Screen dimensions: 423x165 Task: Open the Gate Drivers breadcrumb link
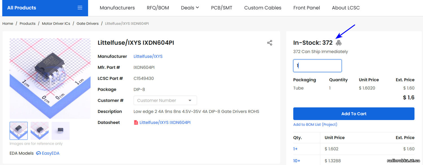(87, 24)
